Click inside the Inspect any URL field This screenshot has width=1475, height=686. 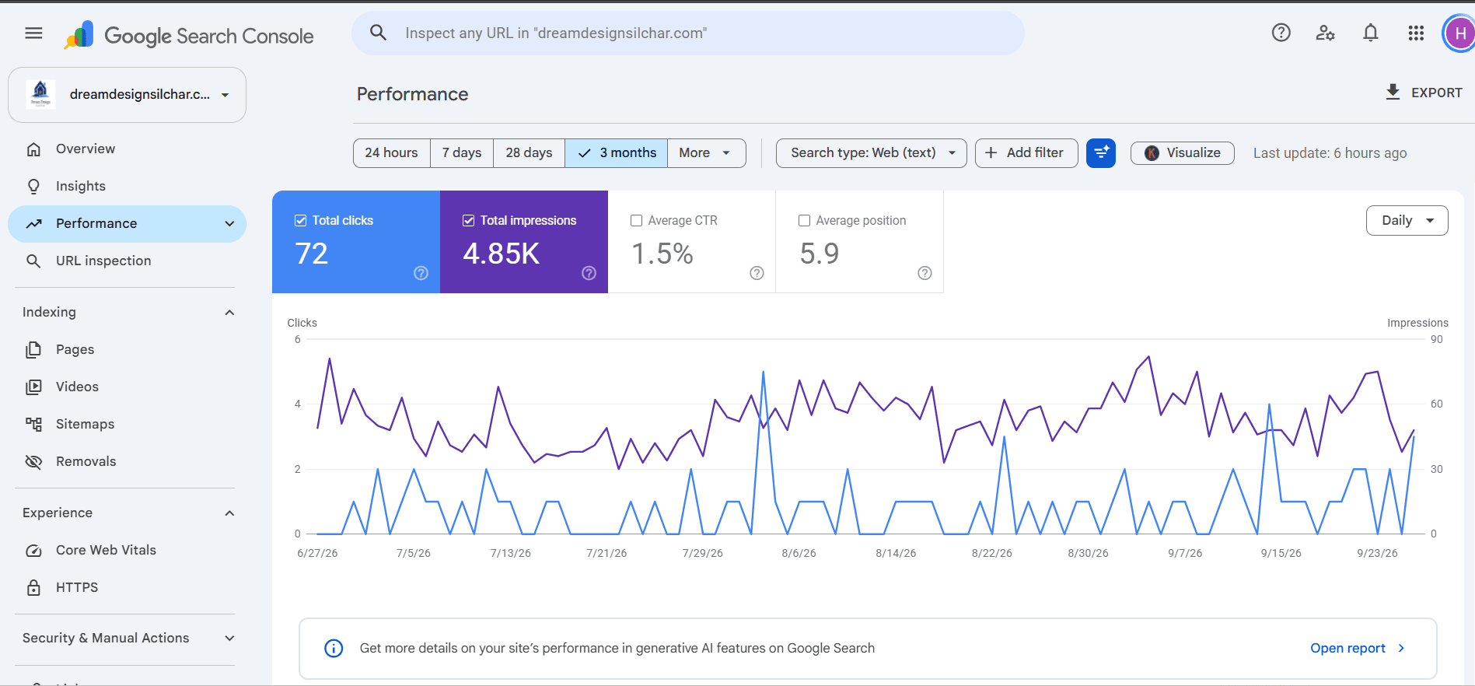(x=688, y=33)
